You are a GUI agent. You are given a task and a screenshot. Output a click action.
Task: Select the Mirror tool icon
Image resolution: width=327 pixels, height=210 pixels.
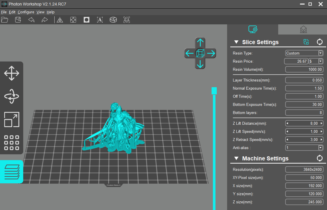[x=60, y=20]
